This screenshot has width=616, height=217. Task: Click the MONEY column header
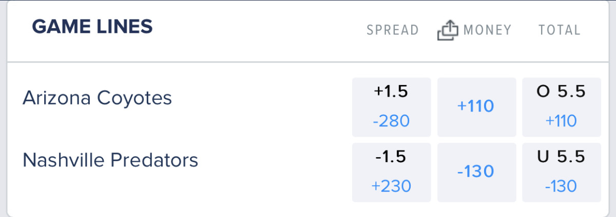(487, 30)
